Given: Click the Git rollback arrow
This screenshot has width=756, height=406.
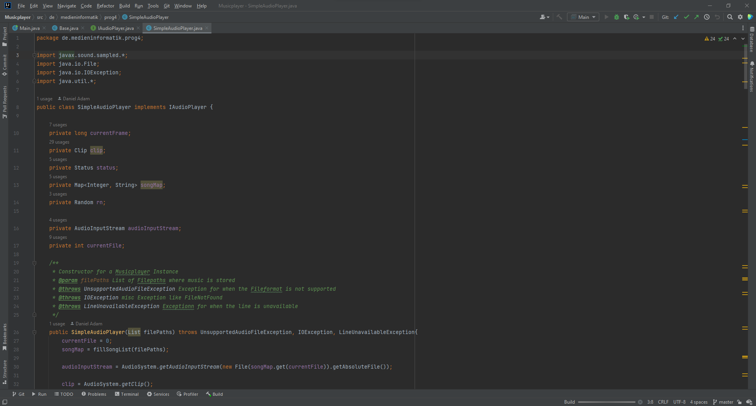Looking at the screenshot, I should tap(717, 17).
